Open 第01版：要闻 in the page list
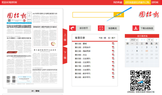The height and width of the screenshot is (95, 162). [81, 44]
